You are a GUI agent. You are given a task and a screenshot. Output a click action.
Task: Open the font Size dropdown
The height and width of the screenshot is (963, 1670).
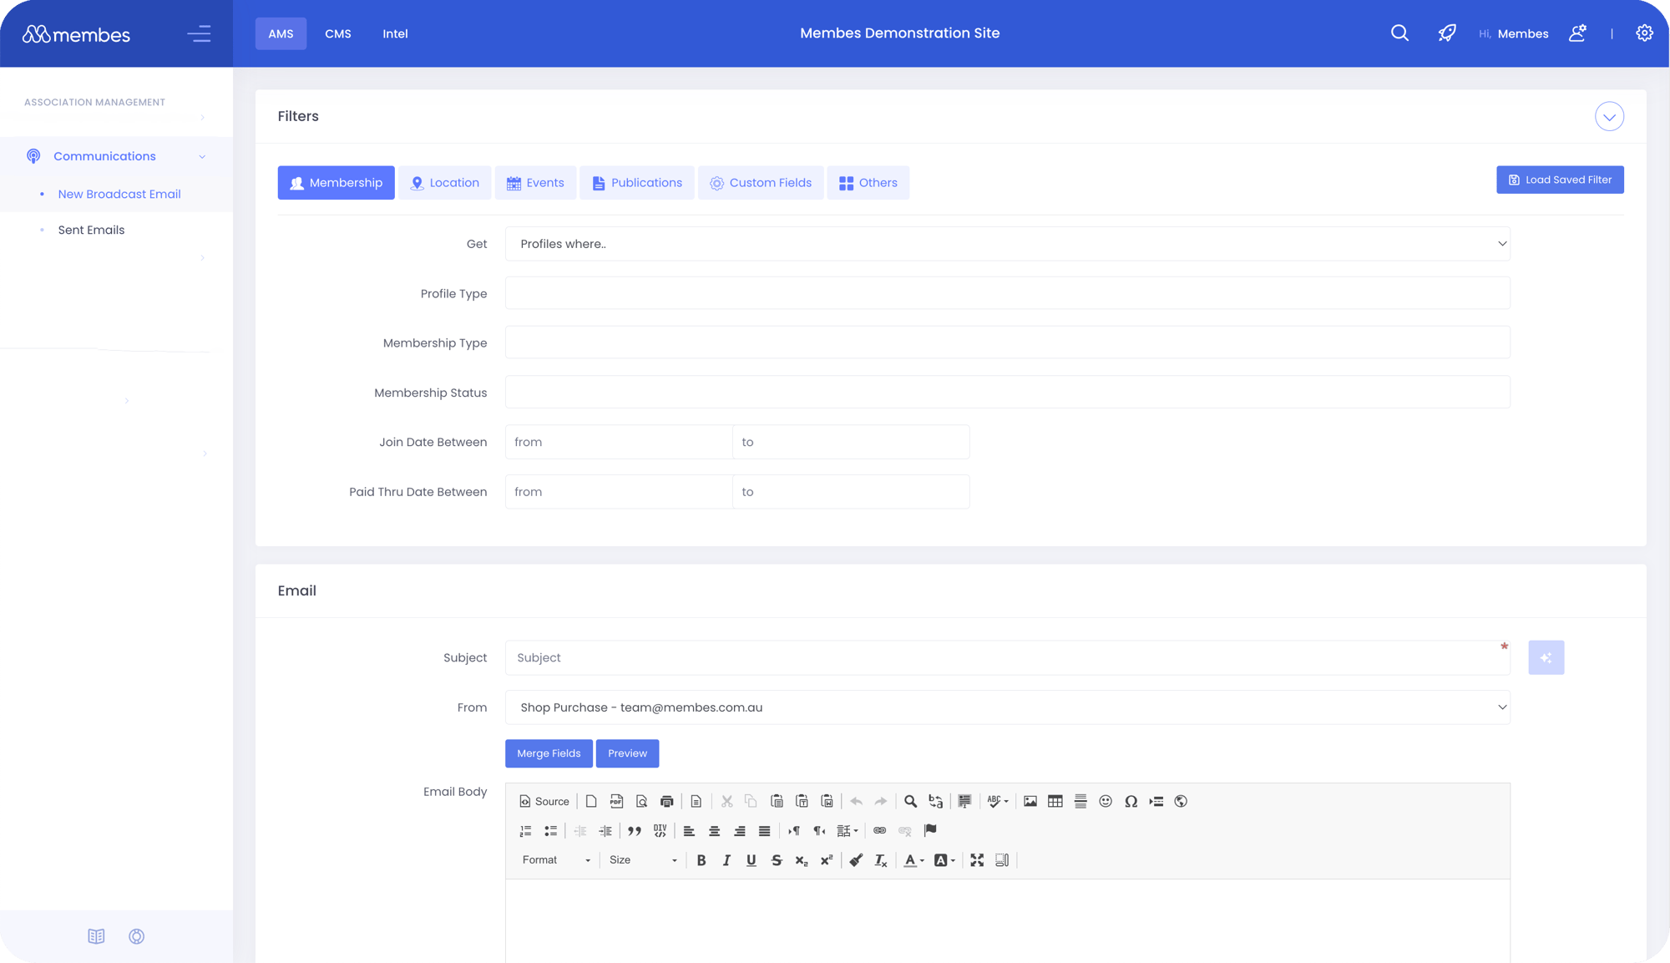pyautogui.click(x=642, y=860)
